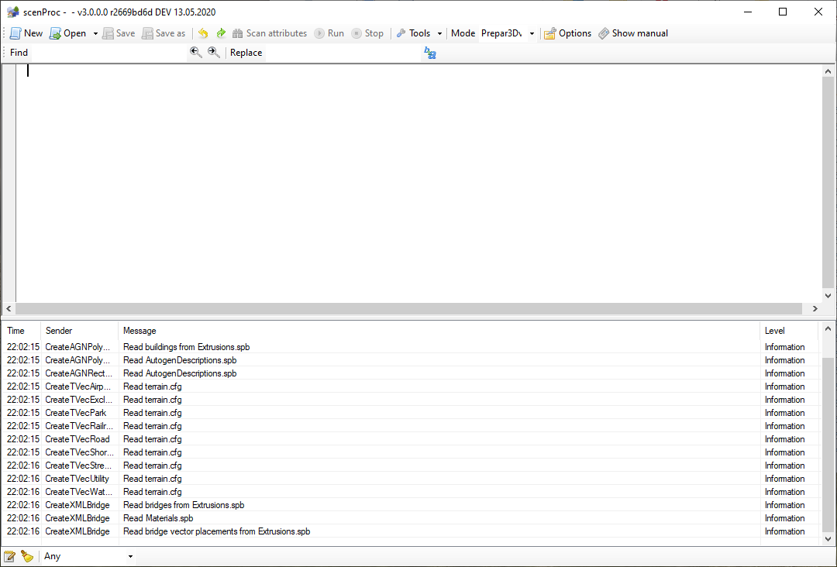
Task: Open the Tools menu
Action: click(x=414, y=33)
